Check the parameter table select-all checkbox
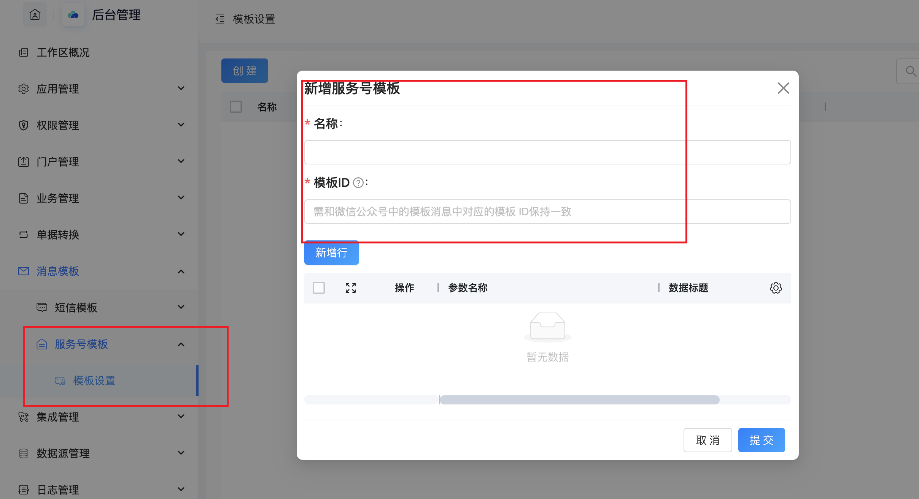 point(319,288)
